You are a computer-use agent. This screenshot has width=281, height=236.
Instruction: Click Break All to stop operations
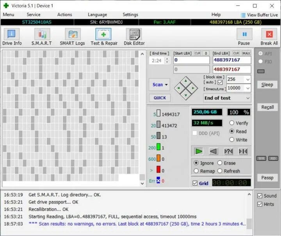point(269,37)
